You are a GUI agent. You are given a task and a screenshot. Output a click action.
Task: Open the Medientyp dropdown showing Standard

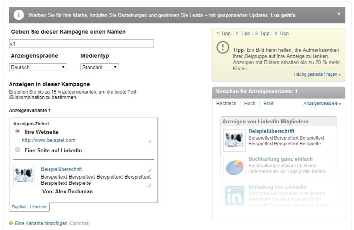pos(99,67)
